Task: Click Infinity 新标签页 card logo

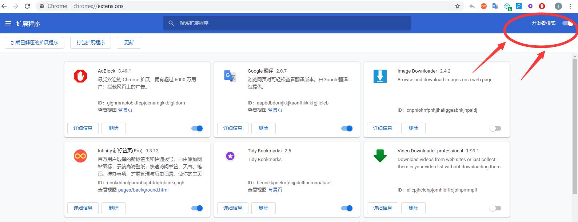Action: click(x=80, y=156)
